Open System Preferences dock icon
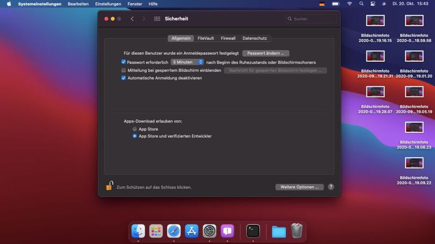Viewport: 435px width, 244px height. point(209,231)
